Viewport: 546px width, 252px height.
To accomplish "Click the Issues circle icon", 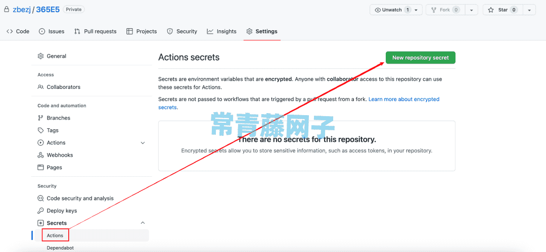I will coord(42,31).
